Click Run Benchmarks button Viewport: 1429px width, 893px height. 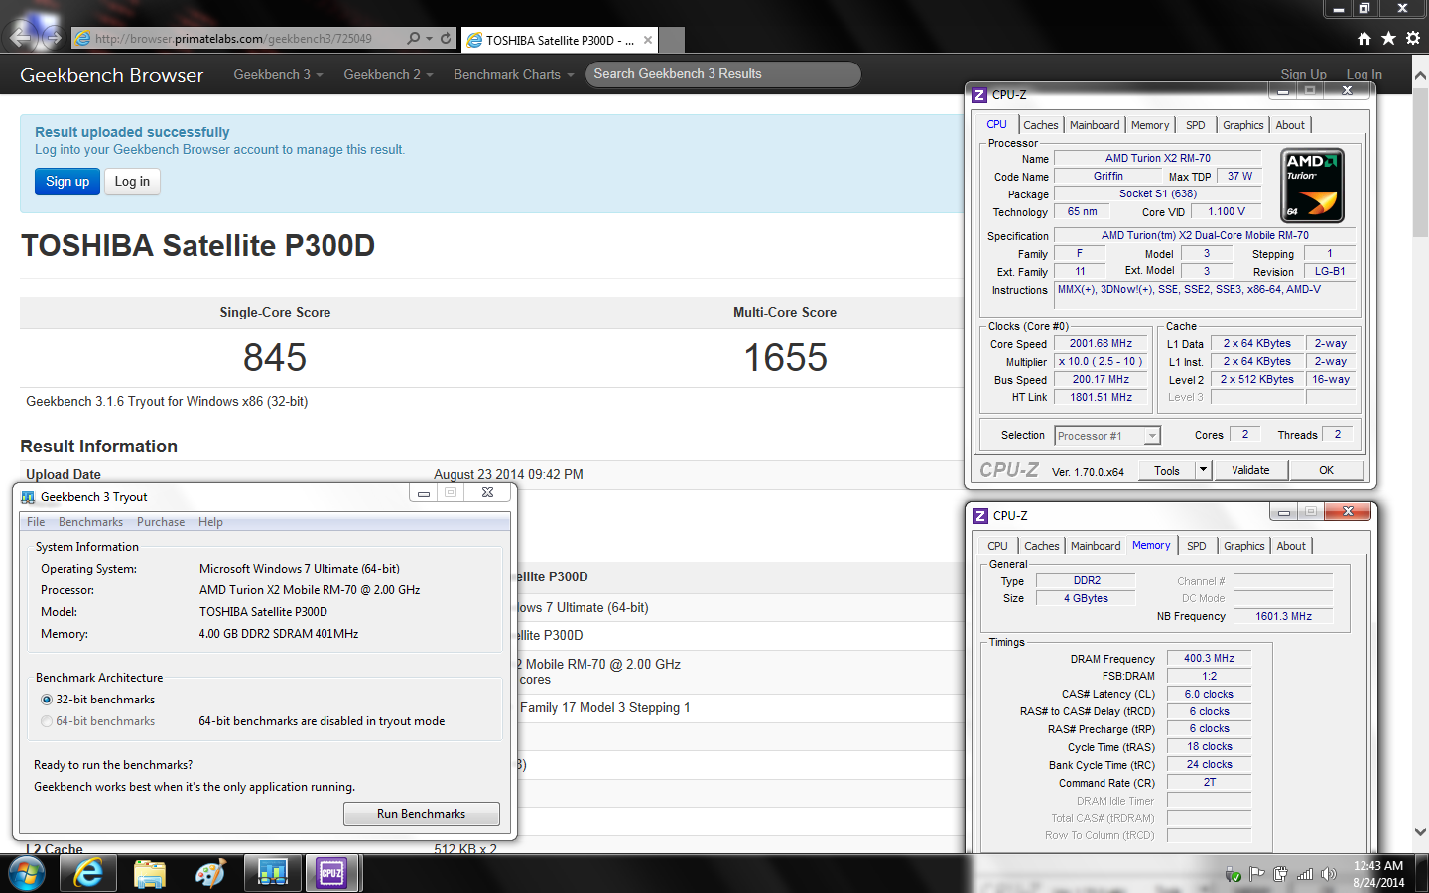[x=421, y=814]
